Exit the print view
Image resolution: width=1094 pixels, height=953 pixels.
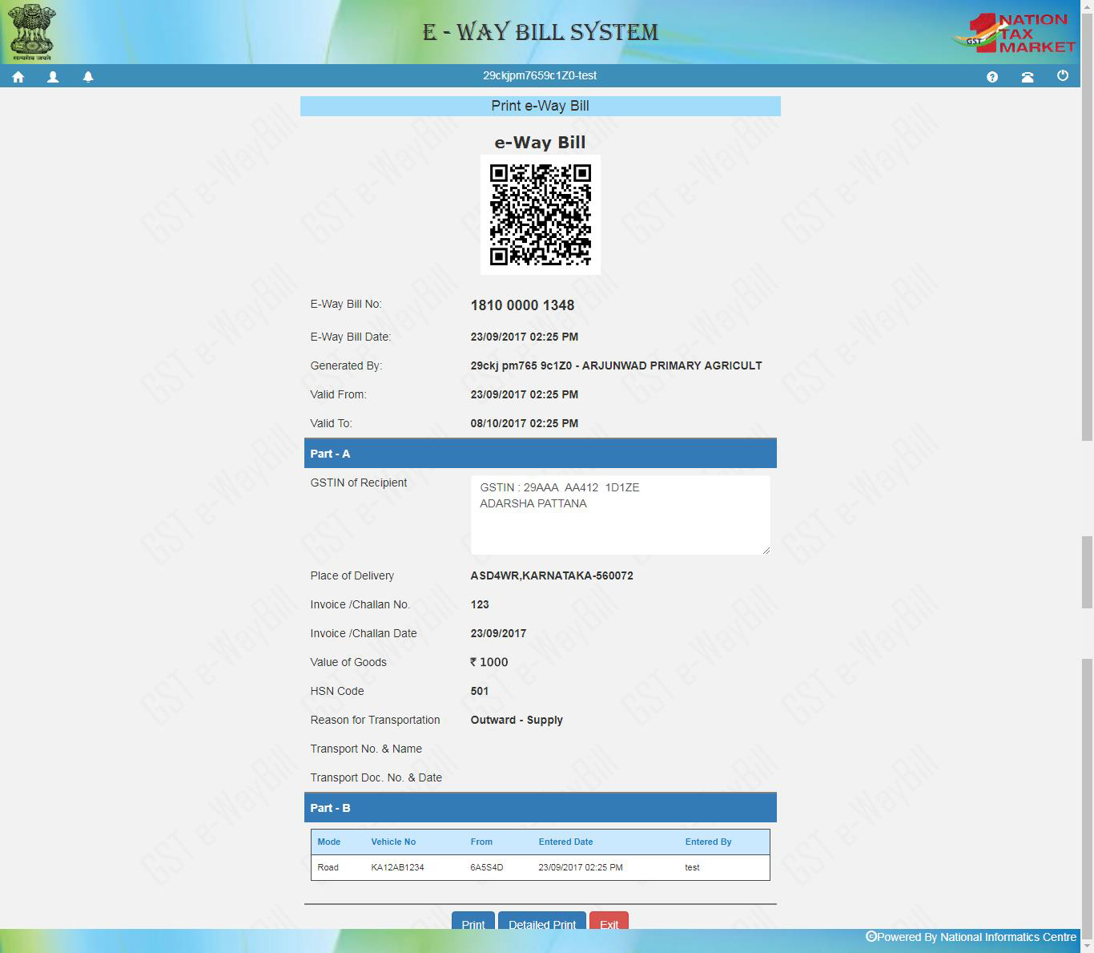click(609, 924)
